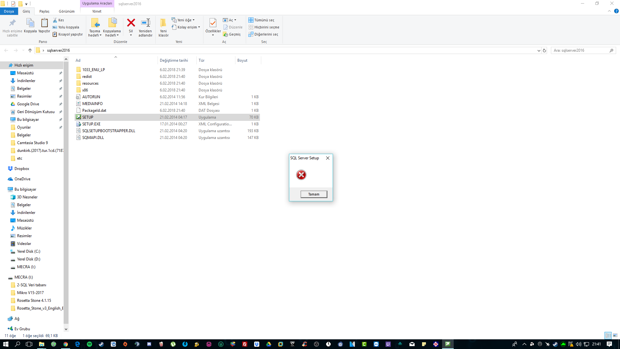Switch to details view icon in status bar
Viewport: 620px width, 349px height.
pos(608,335)
